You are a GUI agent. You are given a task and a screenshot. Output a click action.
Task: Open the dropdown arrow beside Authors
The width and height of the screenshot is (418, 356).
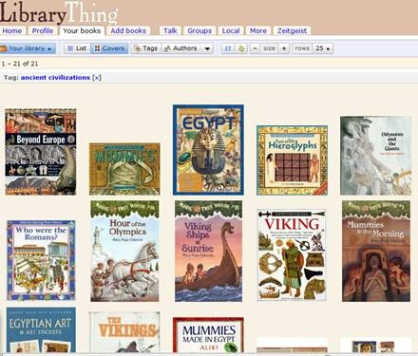click(207, 48)
